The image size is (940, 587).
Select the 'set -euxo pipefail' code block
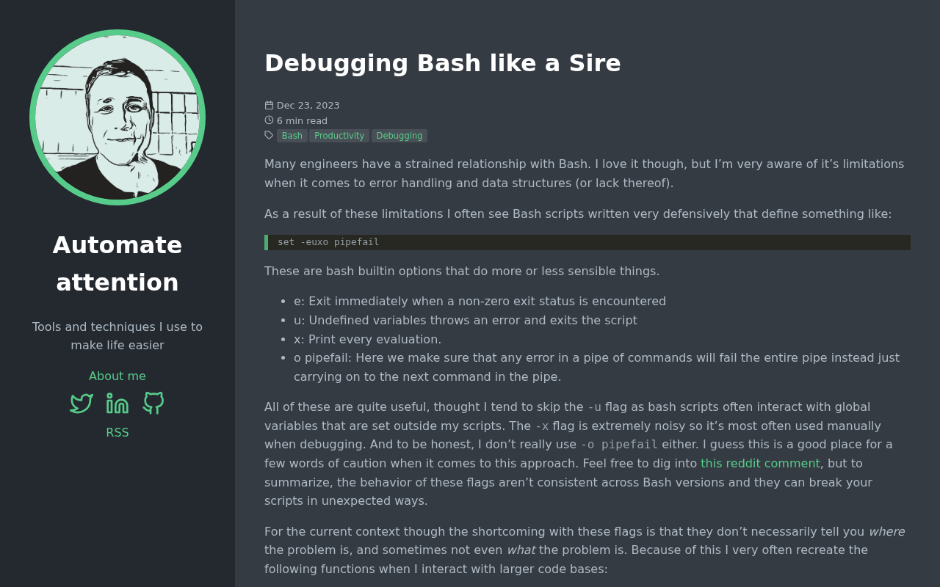click(x=328, y=241)
